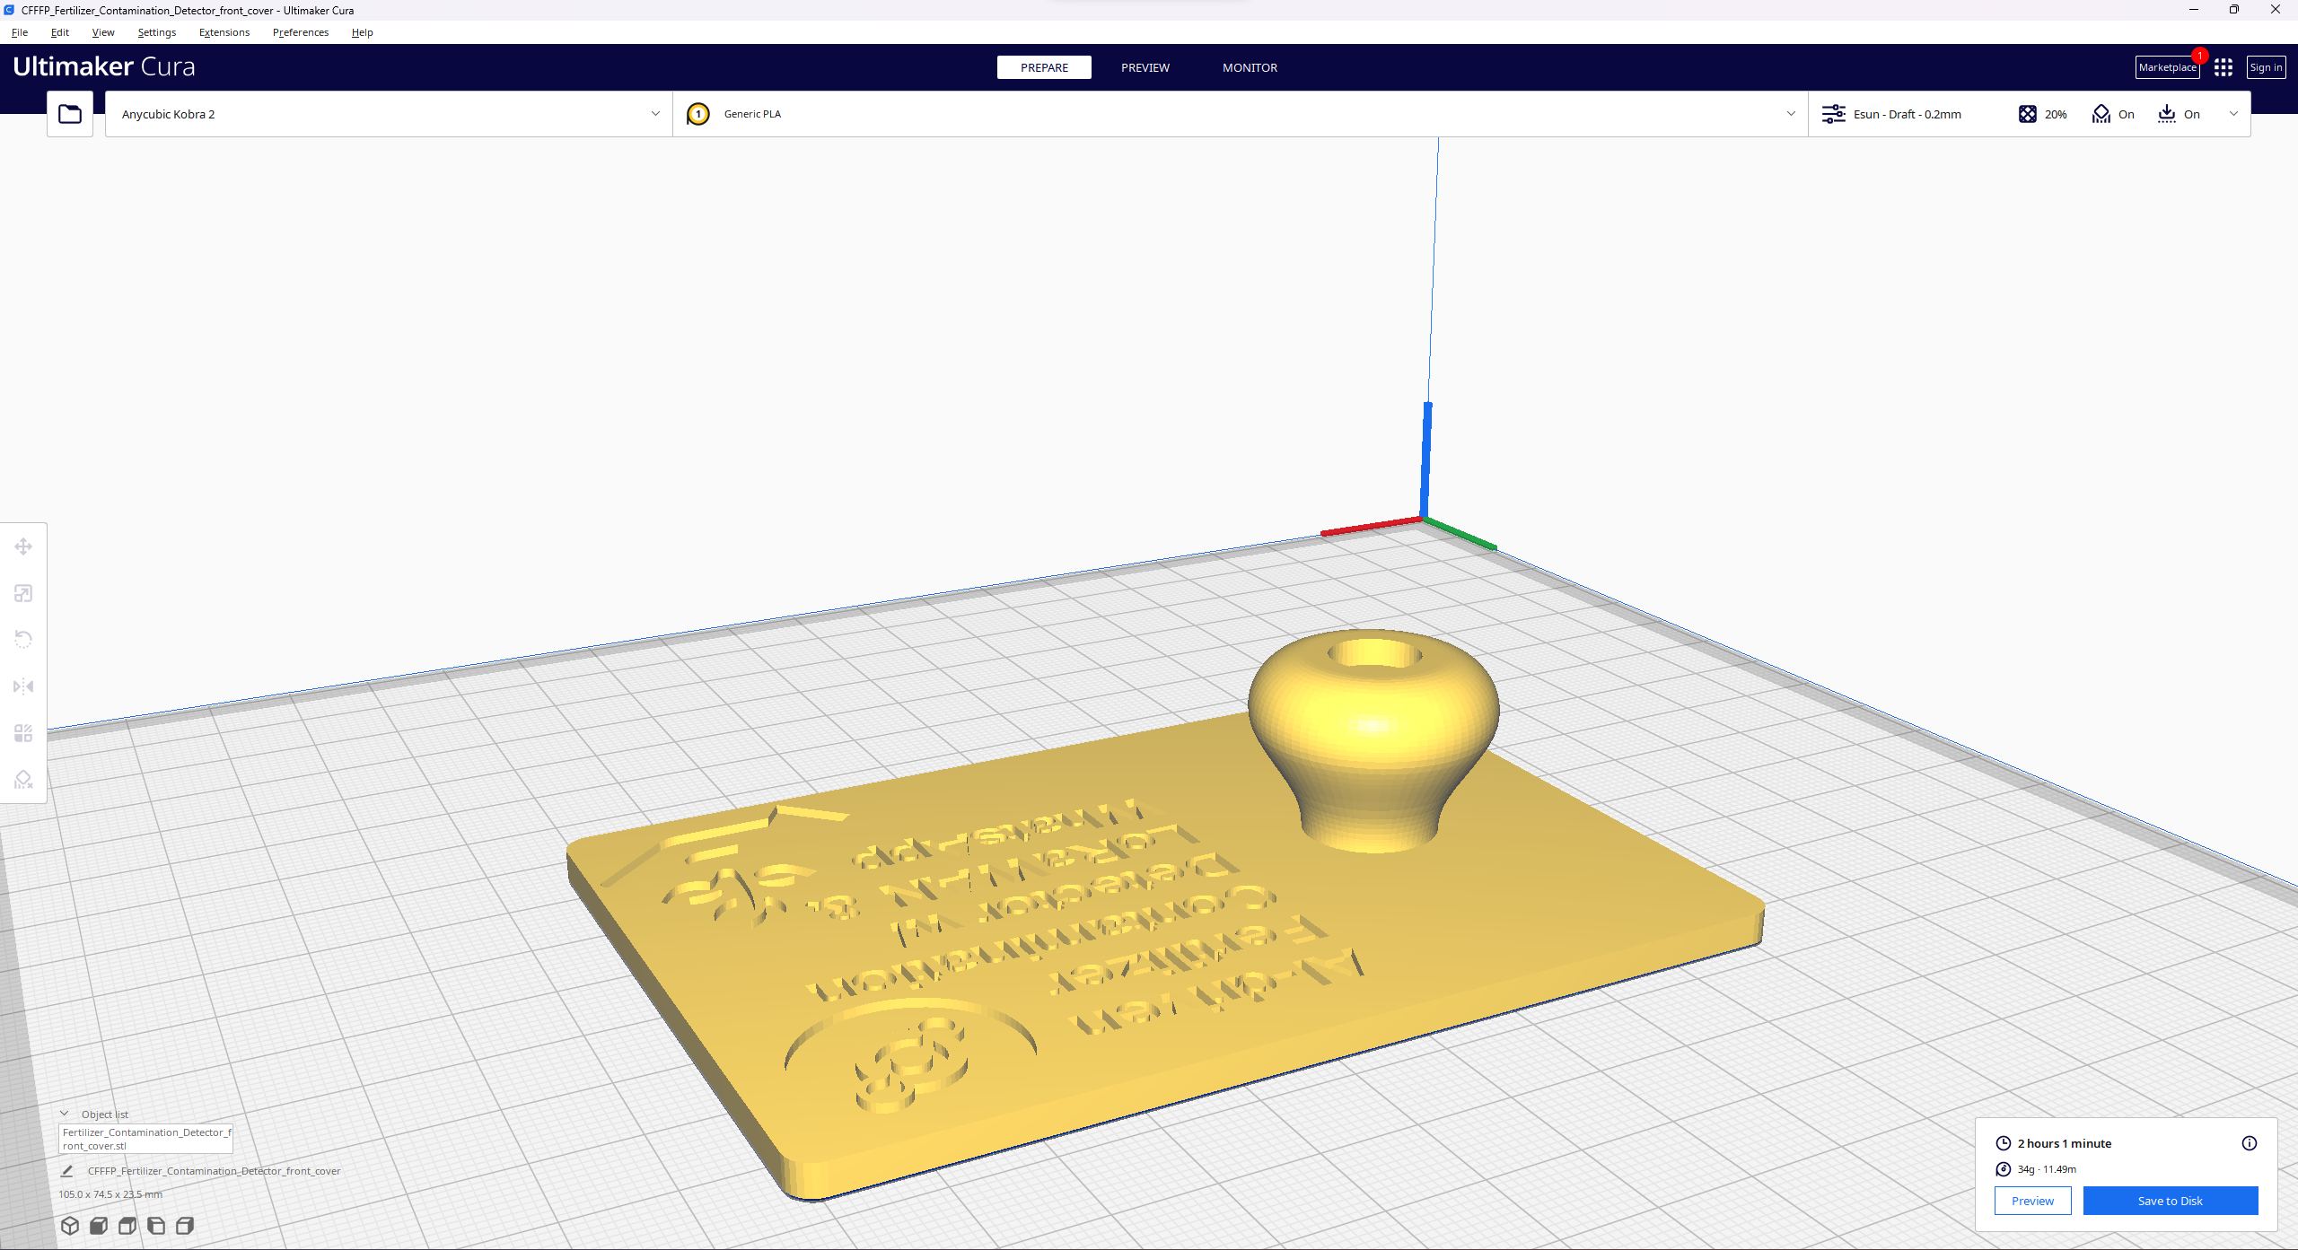Select the Rotate tool

click(x=23, y=640)
